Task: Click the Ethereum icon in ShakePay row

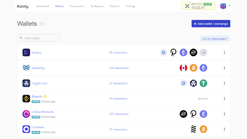Action: 203,68
